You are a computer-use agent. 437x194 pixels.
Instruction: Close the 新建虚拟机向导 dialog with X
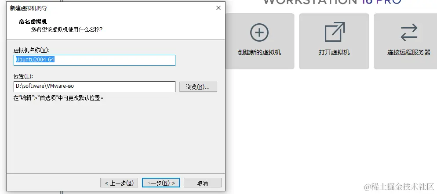point(218,8)
